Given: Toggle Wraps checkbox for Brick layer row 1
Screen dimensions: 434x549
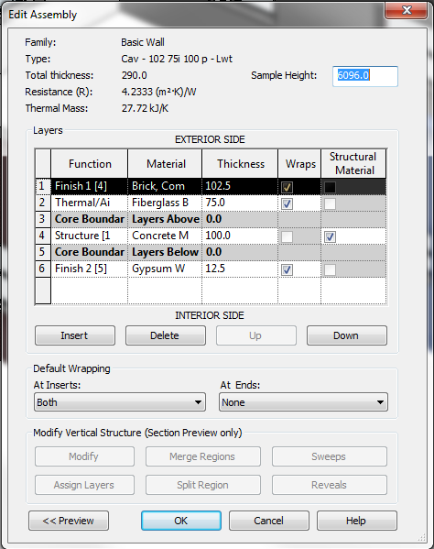Looking at the screenshot, I should pyautogui.click(x=288, y=187).
